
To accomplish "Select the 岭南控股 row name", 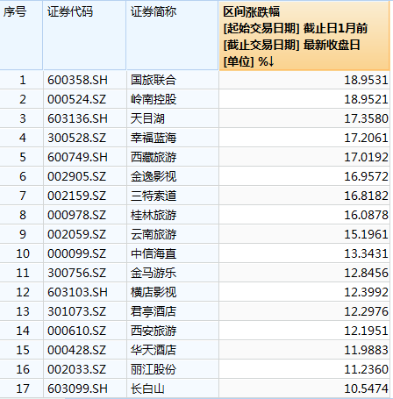I will point(154,99).
